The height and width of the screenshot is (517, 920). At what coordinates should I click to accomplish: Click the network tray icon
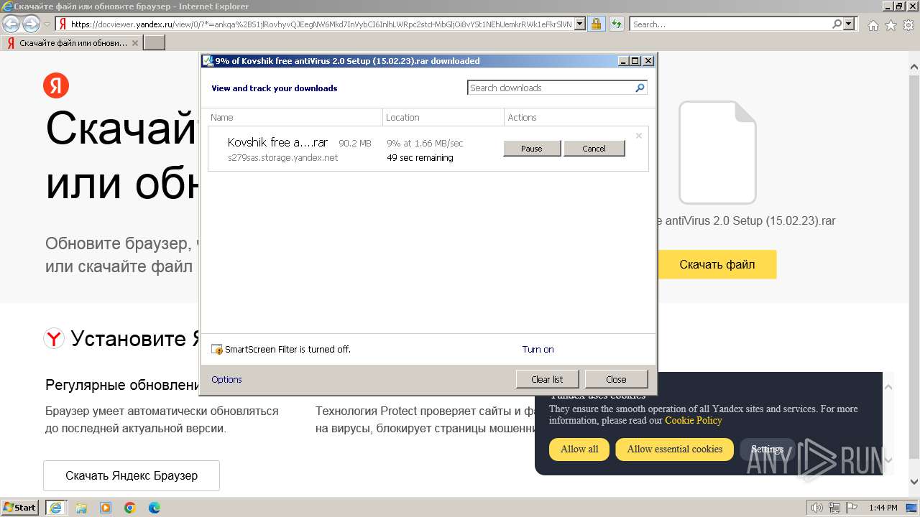click(x=834, y=508)
